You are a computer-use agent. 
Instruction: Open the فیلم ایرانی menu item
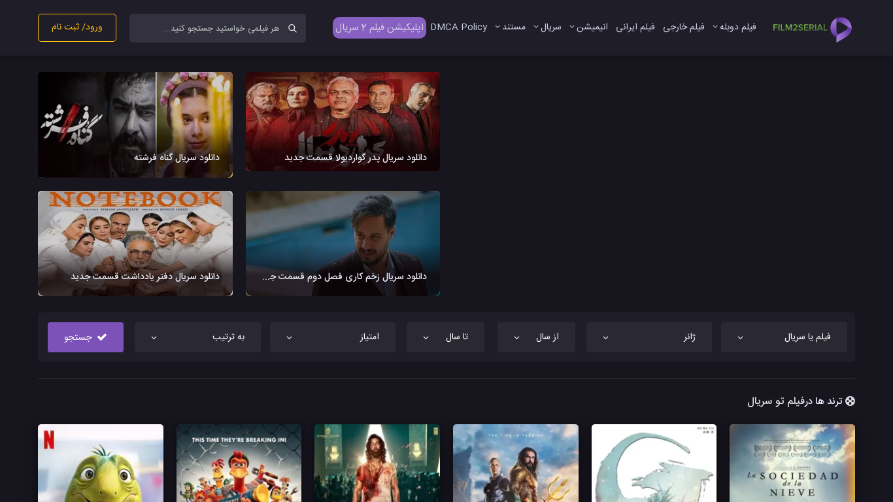point(635,27)
